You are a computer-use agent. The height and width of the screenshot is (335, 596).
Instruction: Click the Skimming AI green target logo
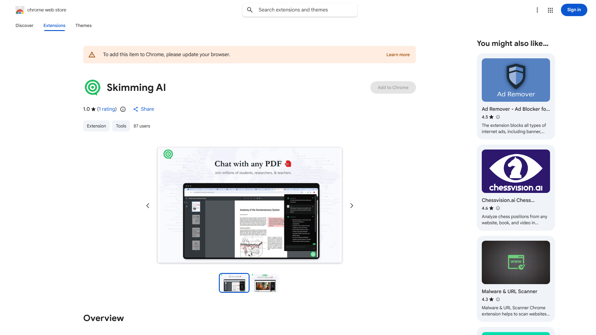(93, 87)
